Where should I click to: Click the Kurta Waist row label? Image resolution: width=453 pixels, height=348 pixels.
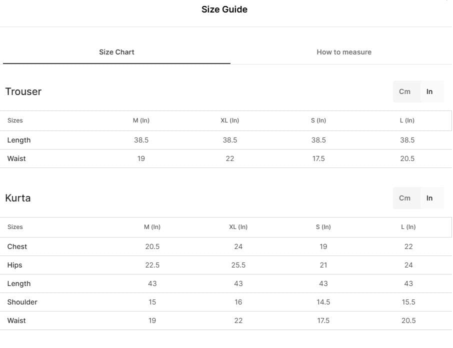pos(16,320)
